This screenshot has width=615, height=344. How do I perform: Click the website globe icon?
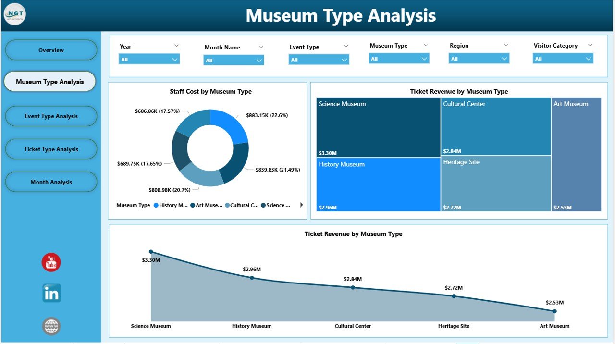51,326
